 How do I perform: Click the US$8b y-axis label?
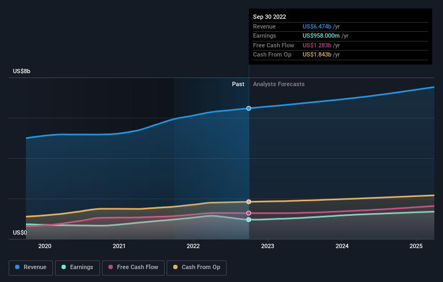coord(22,71)
